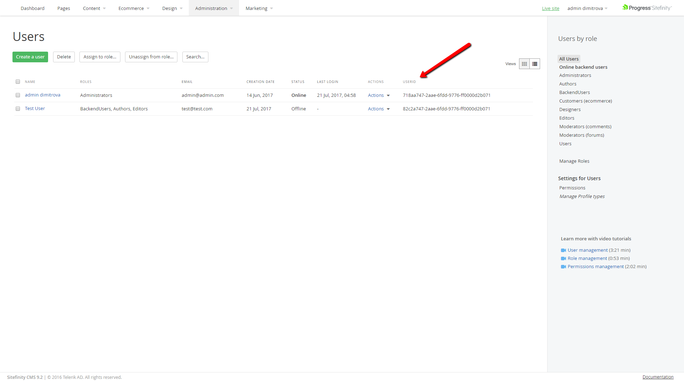Open admin dimitrova user profile link

click(42, 95)
